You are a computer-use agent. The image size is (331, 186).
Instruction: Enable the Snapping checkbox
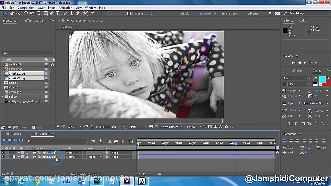tap(129, 14)
